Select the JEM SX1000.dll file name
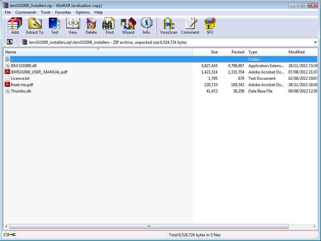 [23, 66]
